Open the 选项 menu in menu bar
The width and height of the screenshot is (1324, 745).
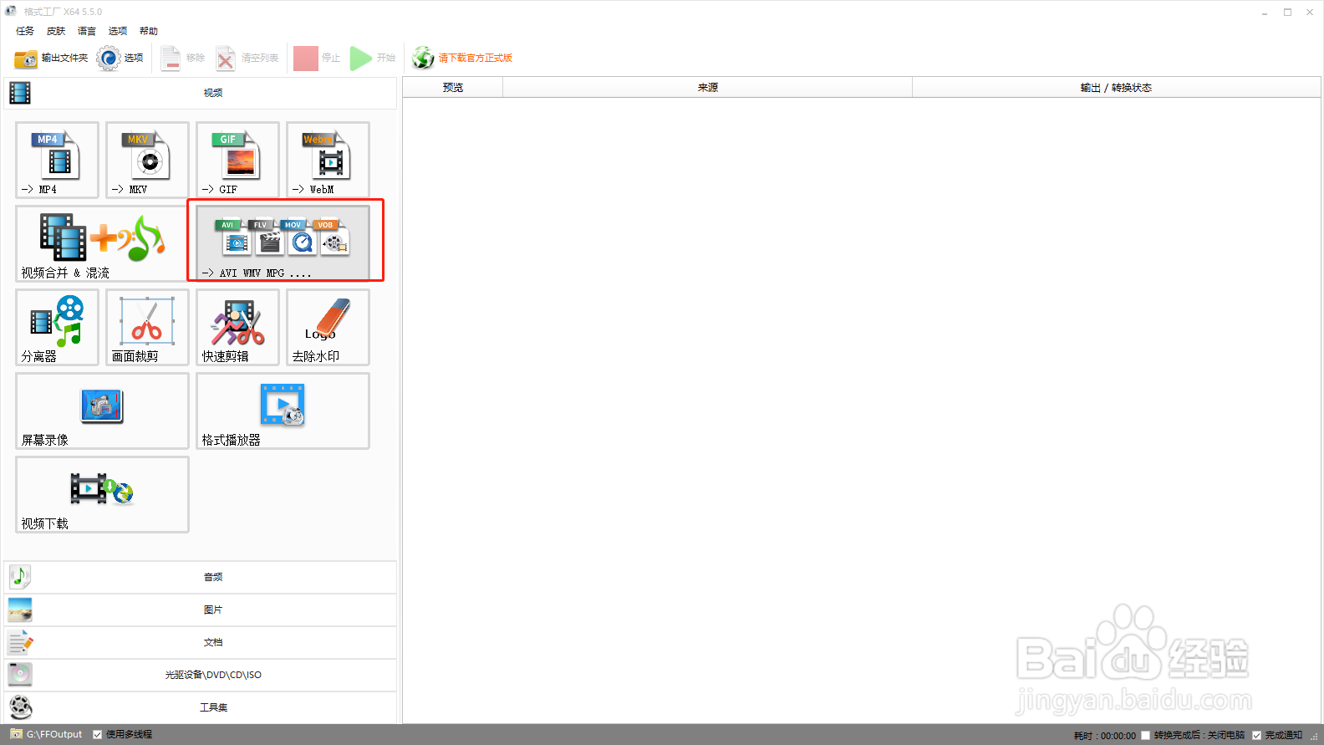[x=118, y=31]
